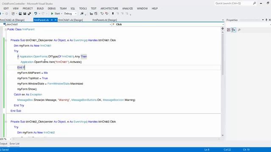Viewport: 271px width, 152px height.
Task: Open the ARCHITECTURE menu
Action: 109,8
